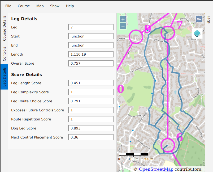Open the Show menu
Viewport: 213px width, 172px height.
pyautogui.click(x=55, y=6)
